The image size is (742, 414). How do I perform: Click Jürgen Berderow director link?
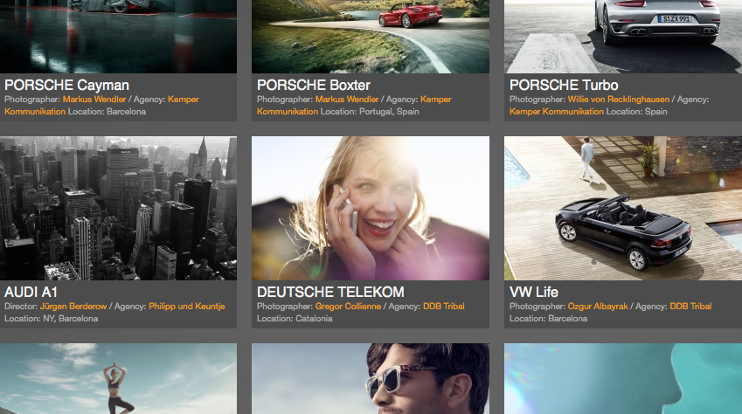click(73, 307)
